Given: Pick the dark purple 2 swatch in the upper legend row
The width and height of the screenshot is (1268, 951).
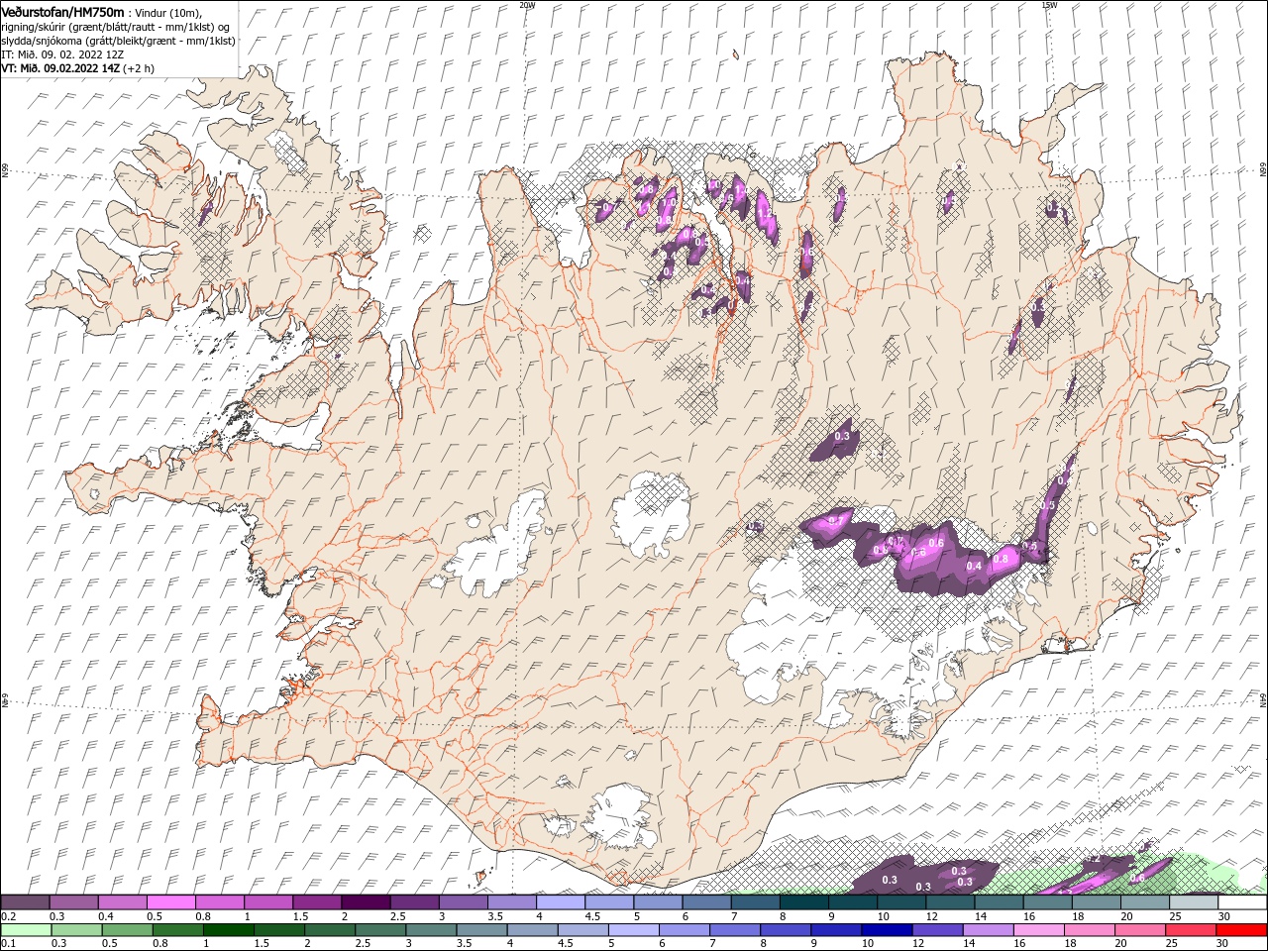Looking at the screenshot, I should pos(366,902).
